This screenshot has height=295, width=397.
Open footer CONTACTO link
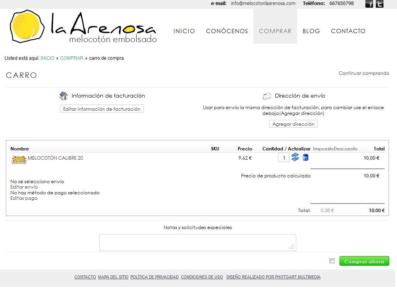pos(85,277)
